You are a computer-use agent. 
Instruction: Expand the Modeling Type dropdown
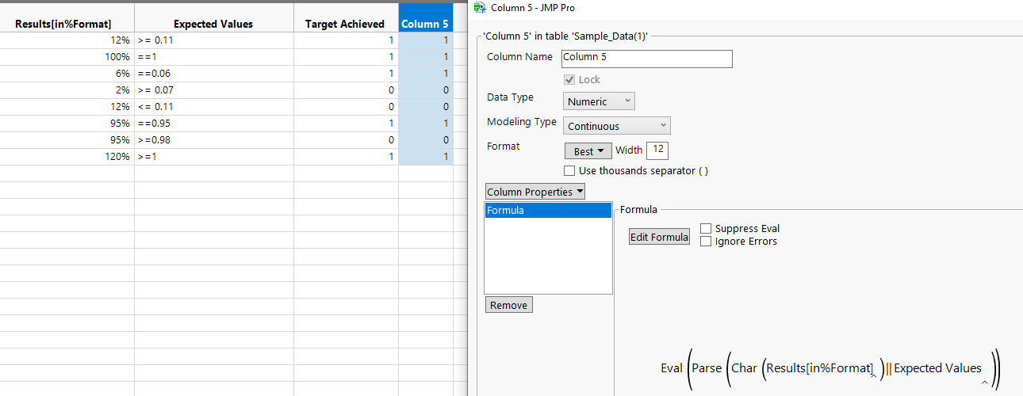(x=616, y=126)
